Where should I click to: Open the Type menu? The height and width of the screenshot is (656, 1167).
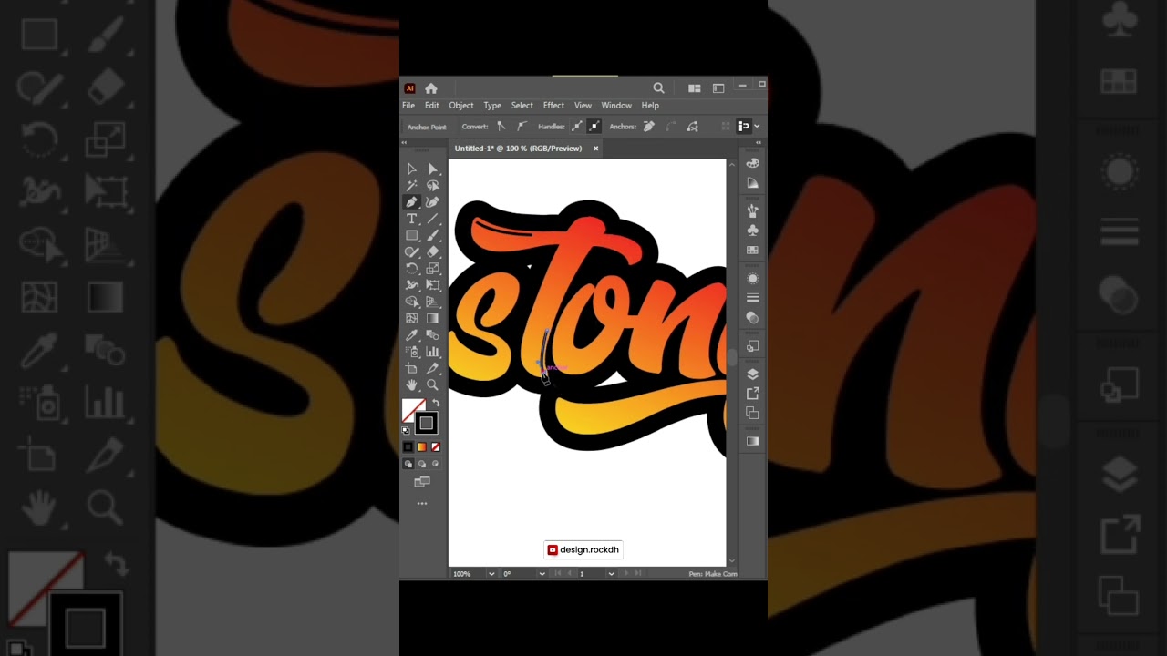pos(492,106)
